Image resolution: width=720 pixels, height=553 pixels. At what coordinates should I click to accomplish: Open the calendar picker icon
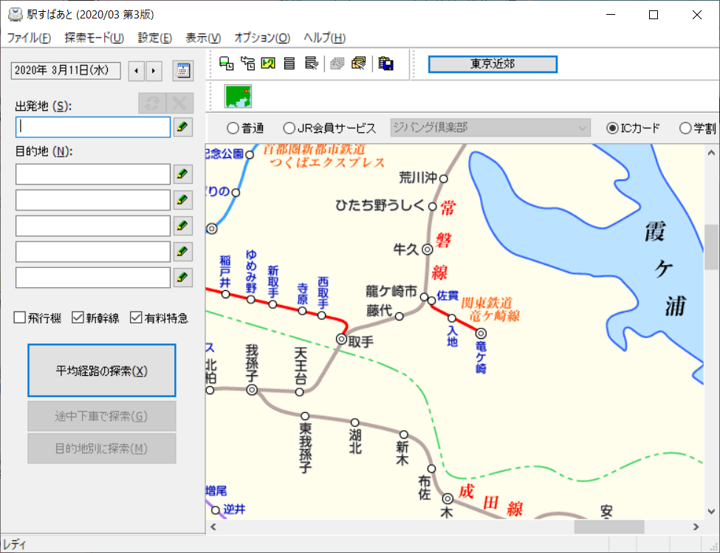pyautogui.click(x=182, y=71)
